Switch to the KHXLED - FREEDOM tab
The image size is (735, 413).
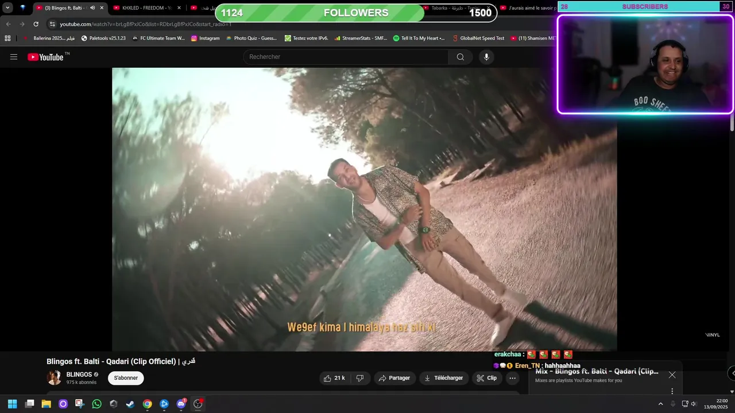tap(146, 7)
